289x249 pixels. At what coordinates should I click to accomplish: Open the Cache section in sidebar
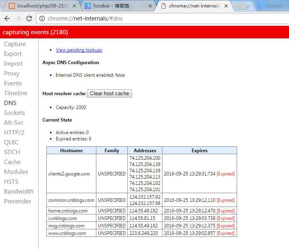12,162
